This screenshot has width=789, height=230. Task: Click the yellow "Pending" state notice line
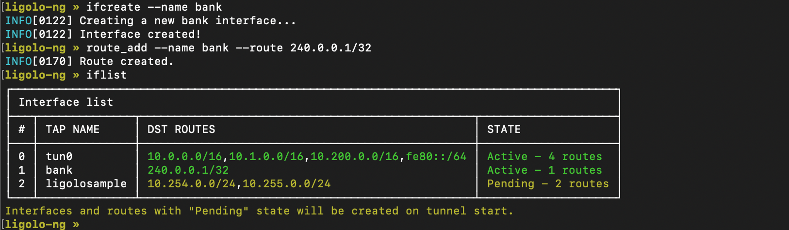tap(259, 211)
